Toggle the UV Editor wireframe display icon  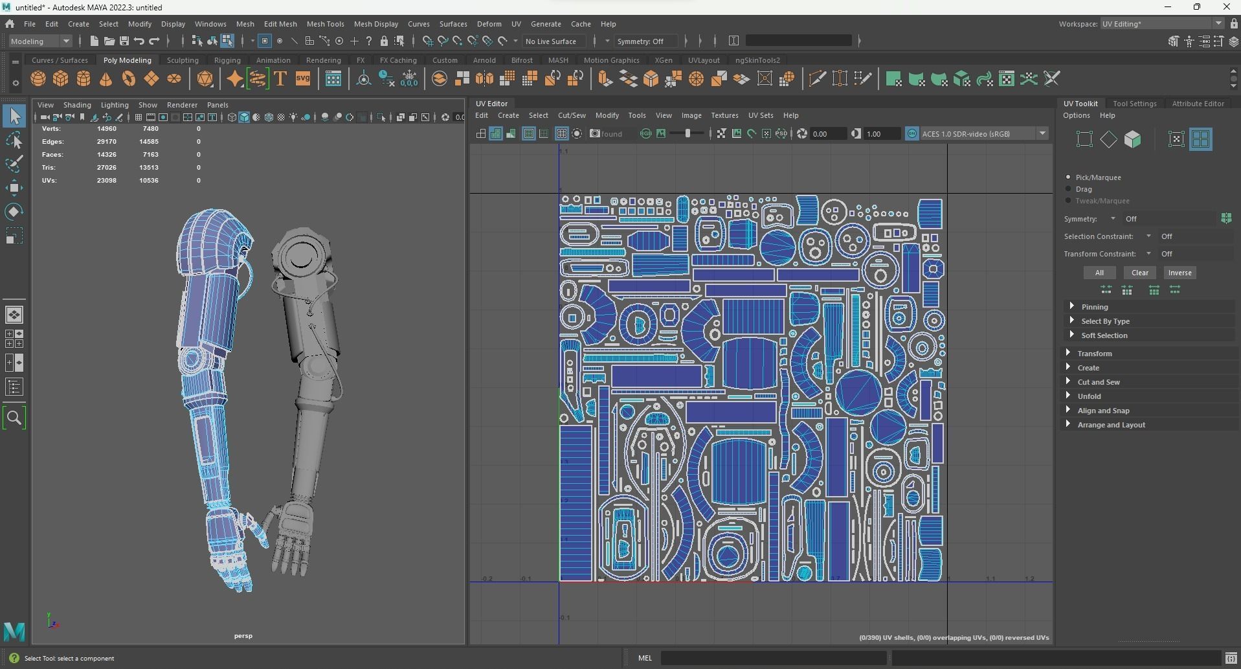pos(481,133)
